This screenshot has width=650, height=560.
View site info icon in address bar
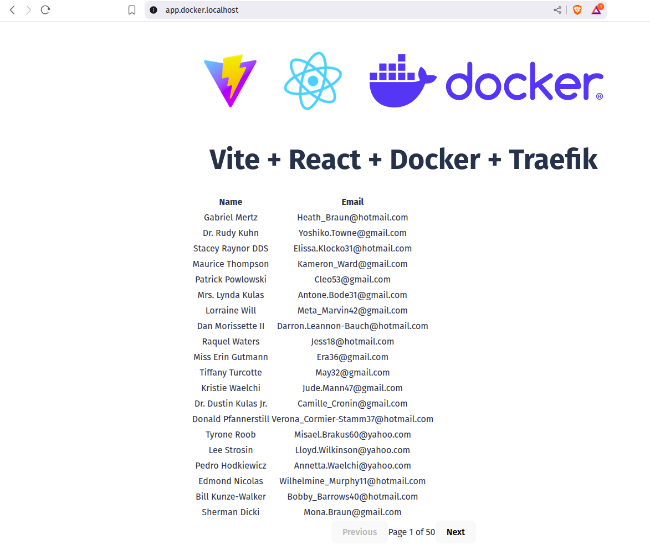tap(153, 10)
